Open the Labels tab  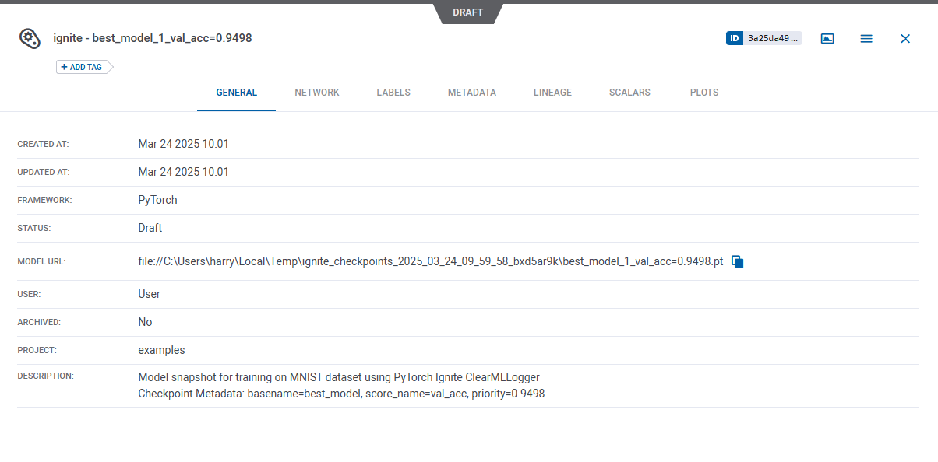(393, 93)
